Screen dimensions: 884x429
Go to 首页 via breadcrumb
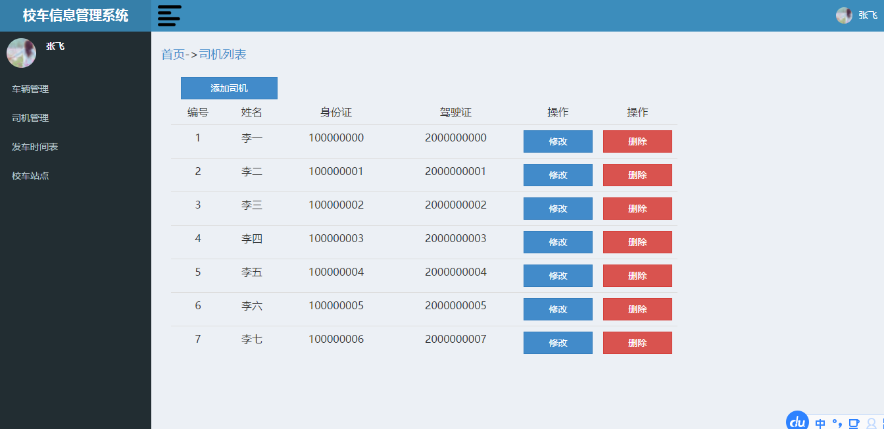click(x=173, y=54)
